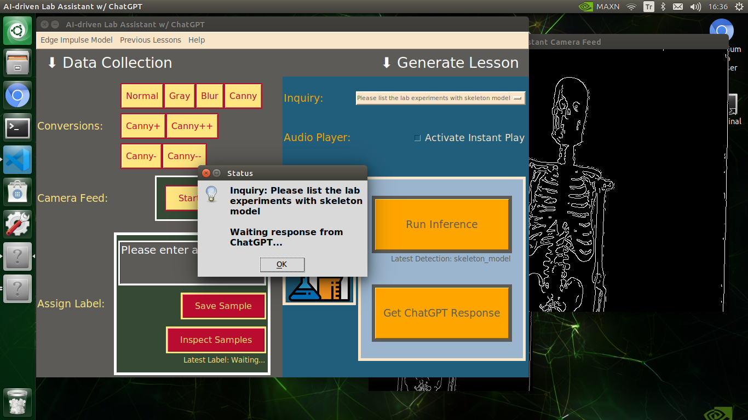The height and width of the screenshot is (420, 748).
Task: Toggle Activate Instant Play checkbox
Action: point(417,138)
